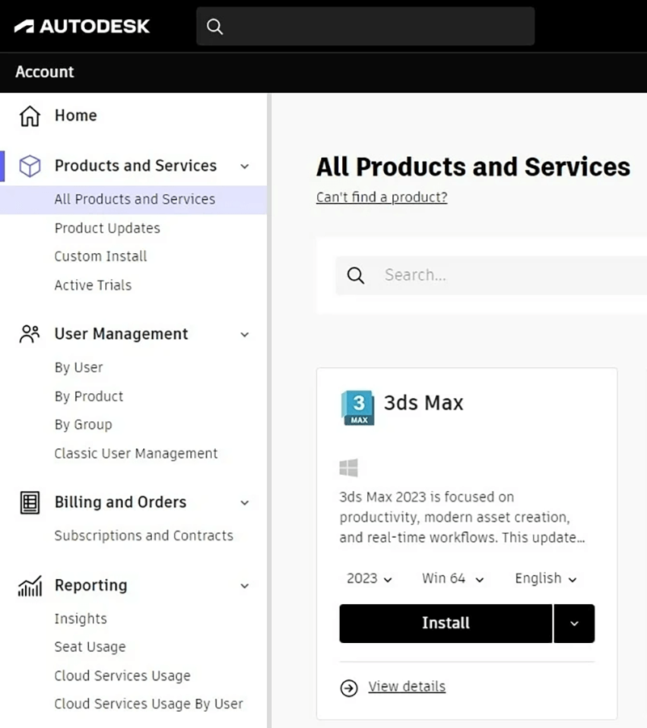Select All Products and Services in sidebar
647x728 pixels.
point(133,200)
